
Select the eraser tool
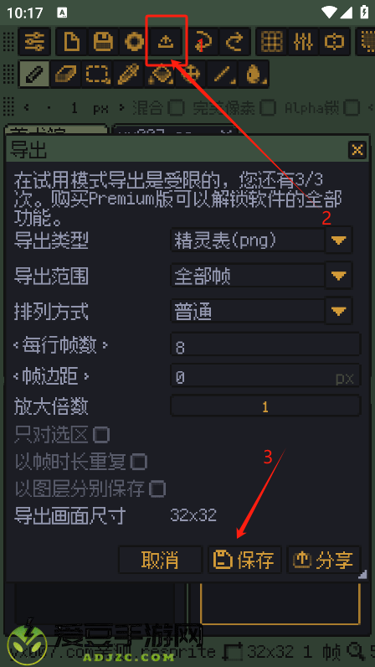point(65,75)
